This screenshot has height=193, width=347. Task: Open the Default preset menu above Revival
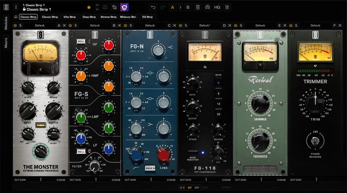click(260, 25)
